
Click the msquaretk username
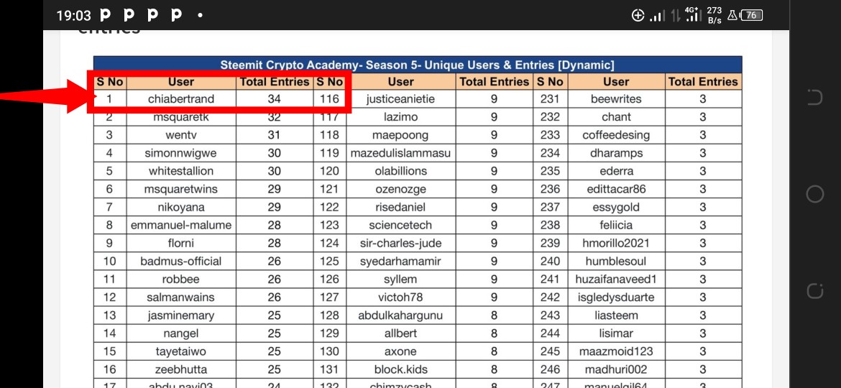pos(180,117)
